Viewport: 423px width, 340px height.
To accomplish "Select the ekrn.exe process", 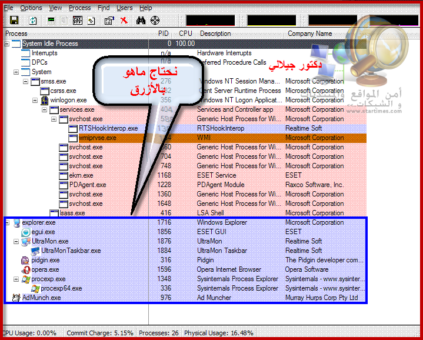I will [81, 175].
